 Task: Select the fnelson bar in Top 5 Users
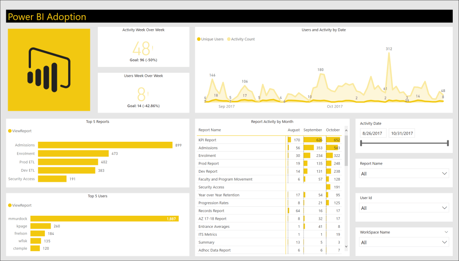[x=38, y=234]
